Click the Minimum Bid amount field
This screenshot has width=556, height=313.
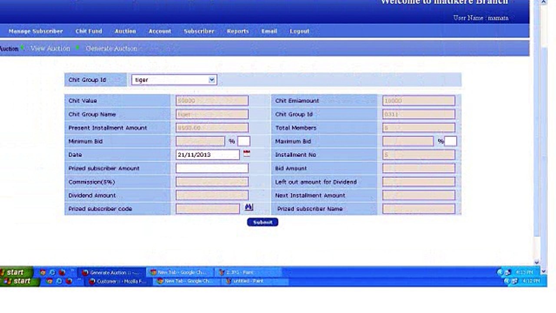point(200,141)
